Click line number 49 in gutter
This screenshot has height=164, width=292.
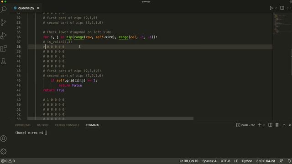coord(18,100)
